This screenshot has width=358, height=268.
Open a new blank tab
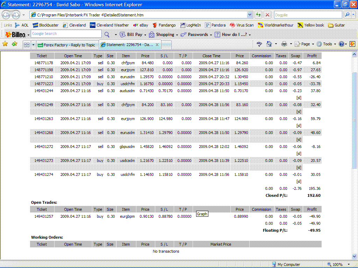pos(166,45)
